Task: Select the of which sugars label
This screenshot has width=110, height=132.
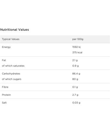Action: 11,79
